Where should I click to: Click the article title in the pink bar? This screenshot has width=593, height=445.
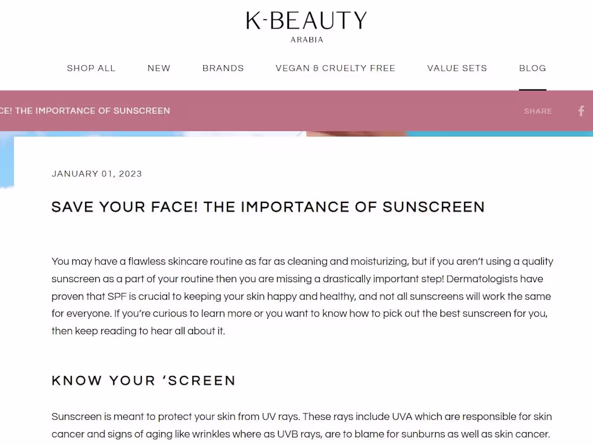pos(85,111)
